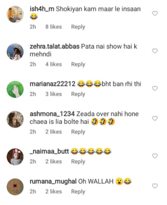Open zehra.talat.abbas's profile avatar
This screenshot has width=167, height=205.
click(15, 52)
